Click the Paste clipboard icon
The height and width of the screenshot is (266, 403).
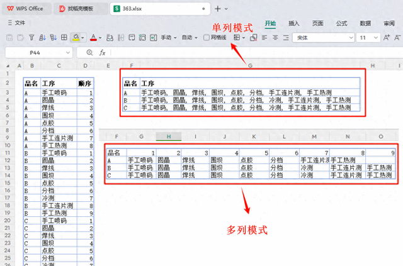9,38
